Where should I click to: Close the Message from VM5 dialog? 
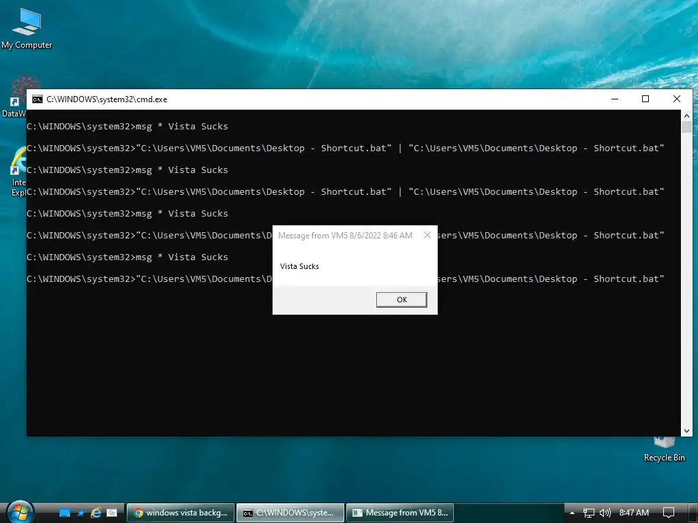point(427,235)
